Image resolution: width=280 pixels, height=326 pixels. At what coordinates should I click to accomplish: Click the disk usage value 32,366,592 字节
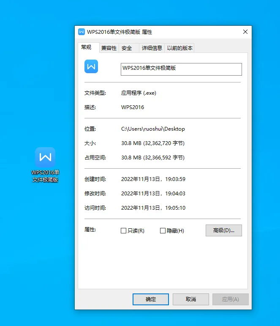click(x=164, y=158)
